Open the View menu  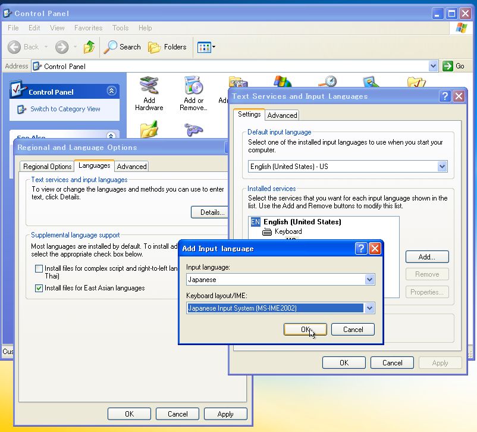pos(57,28)
